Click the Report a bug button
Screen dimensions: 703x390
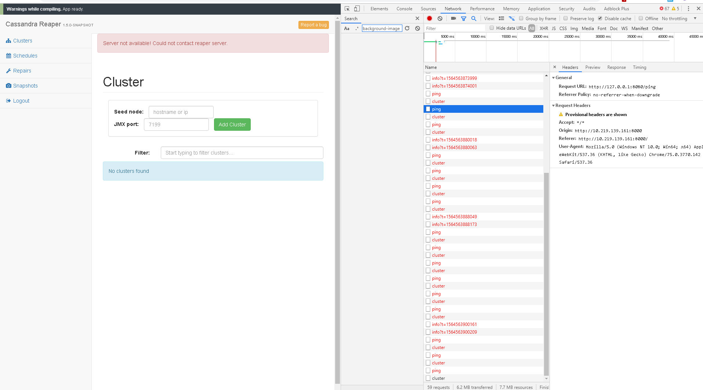[x=313, y=25]
